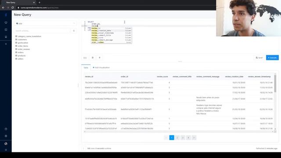Screen dimensions: 281x158
Task: Close the New Query browser tab
Action: (34, 3)
